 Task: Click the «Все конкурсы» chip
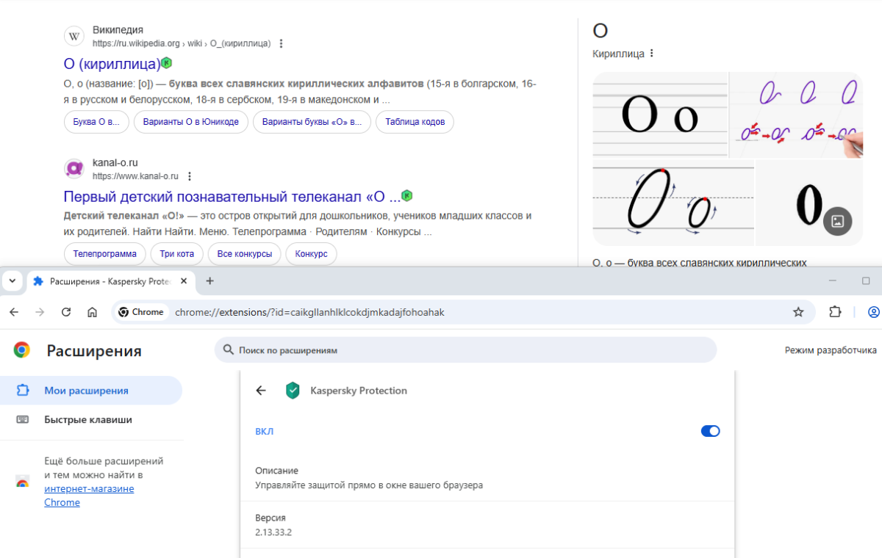point(245,254)
